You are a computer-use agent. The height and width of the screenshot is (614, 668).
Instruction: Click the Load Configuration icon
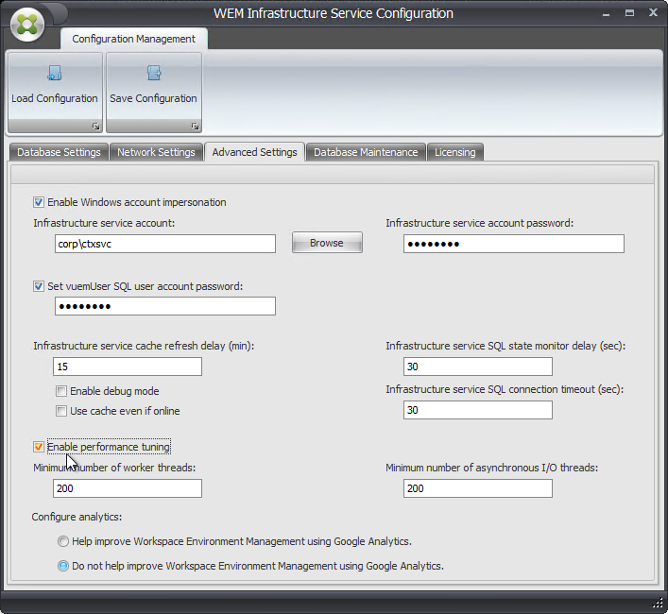coord(55,73)
